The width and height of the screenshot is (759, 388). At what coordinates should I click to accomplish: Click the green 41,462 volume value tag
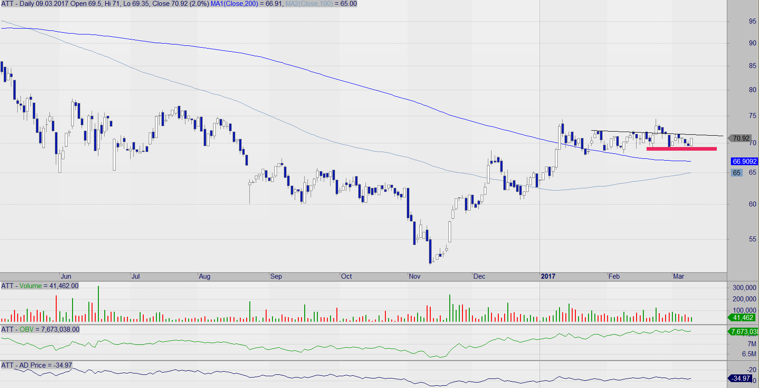[x=743, y=318]
